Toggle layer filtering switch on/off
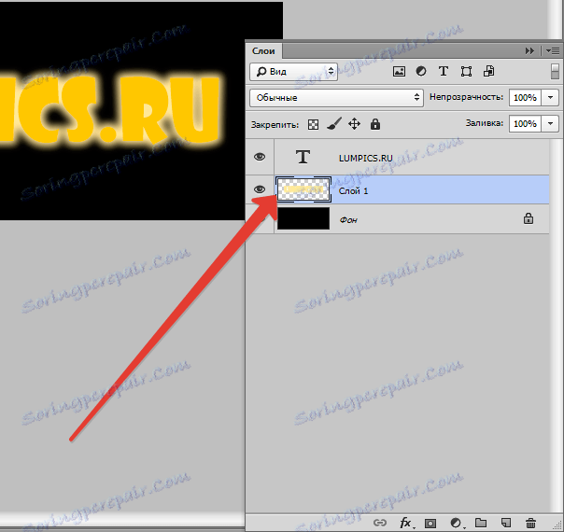This screenshot has height=532, width=564. click(x=555, y=71)
